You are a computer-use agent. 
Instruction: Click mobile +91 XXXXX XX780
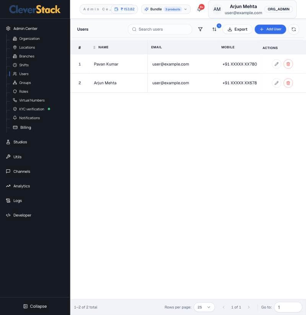click(x=239, y=64)
